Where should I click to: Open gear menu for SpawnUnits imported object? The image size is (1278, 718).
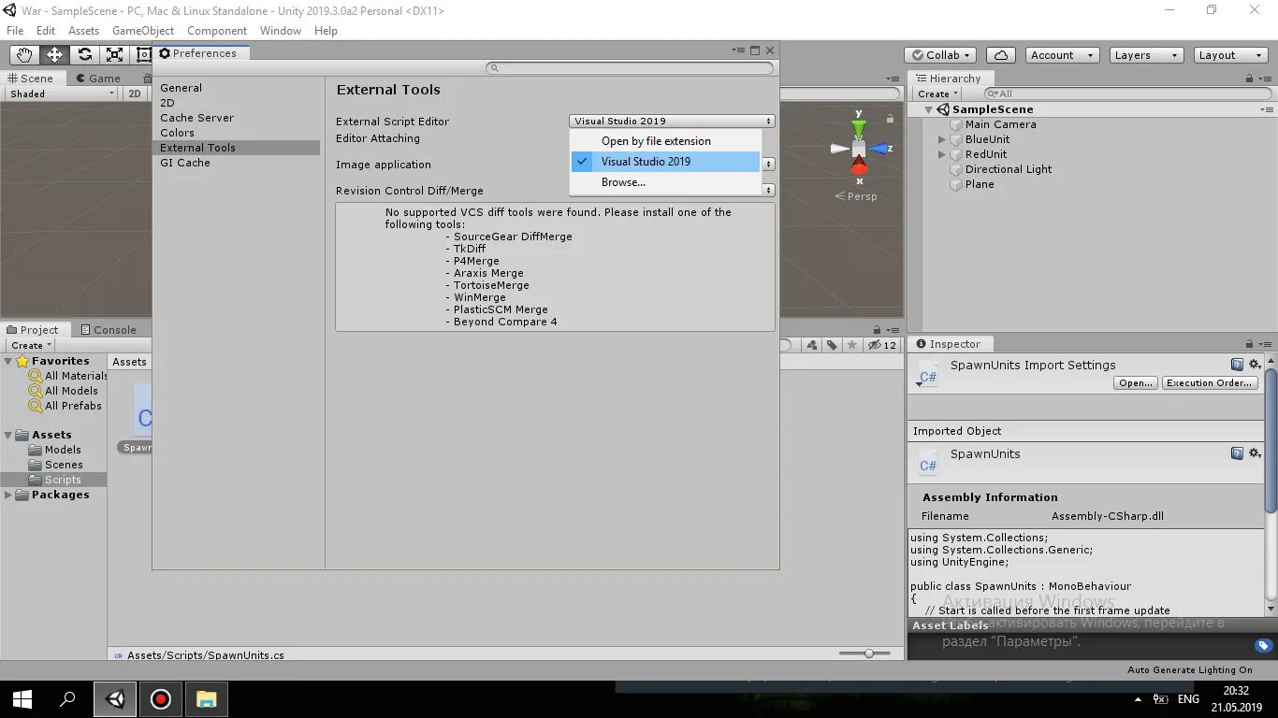(x=1255, y=453)
